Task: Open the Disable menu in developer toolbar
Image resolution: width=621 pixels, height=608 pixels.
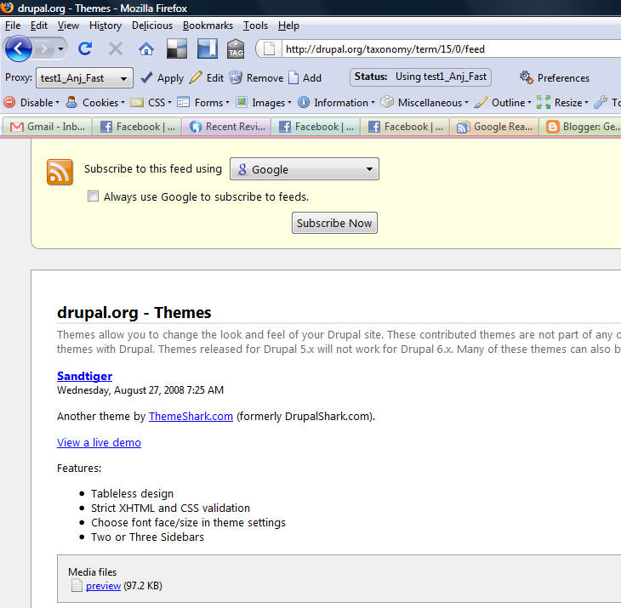Action: [x=31, y=103]
